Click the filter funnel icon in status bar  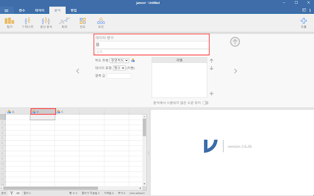(12, 193)
